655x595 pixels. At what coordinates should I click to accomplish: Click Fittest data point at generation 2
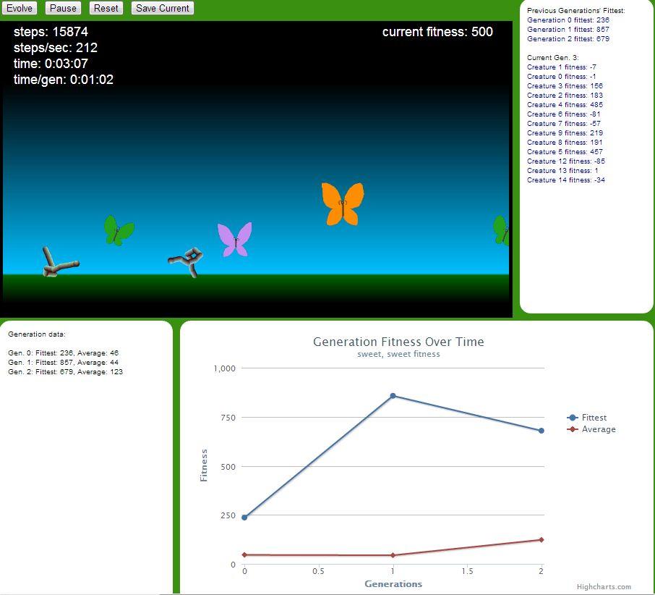(541, 431)
